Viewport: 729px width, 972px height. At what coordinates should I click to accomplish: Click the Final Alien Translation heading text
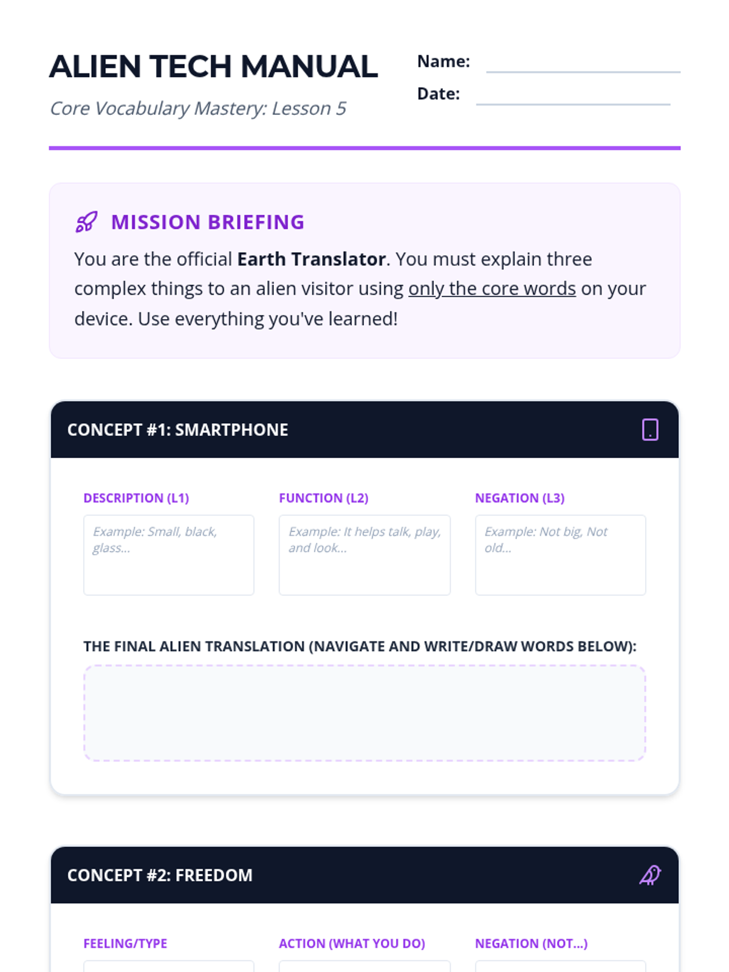click(x=360, y=646)
